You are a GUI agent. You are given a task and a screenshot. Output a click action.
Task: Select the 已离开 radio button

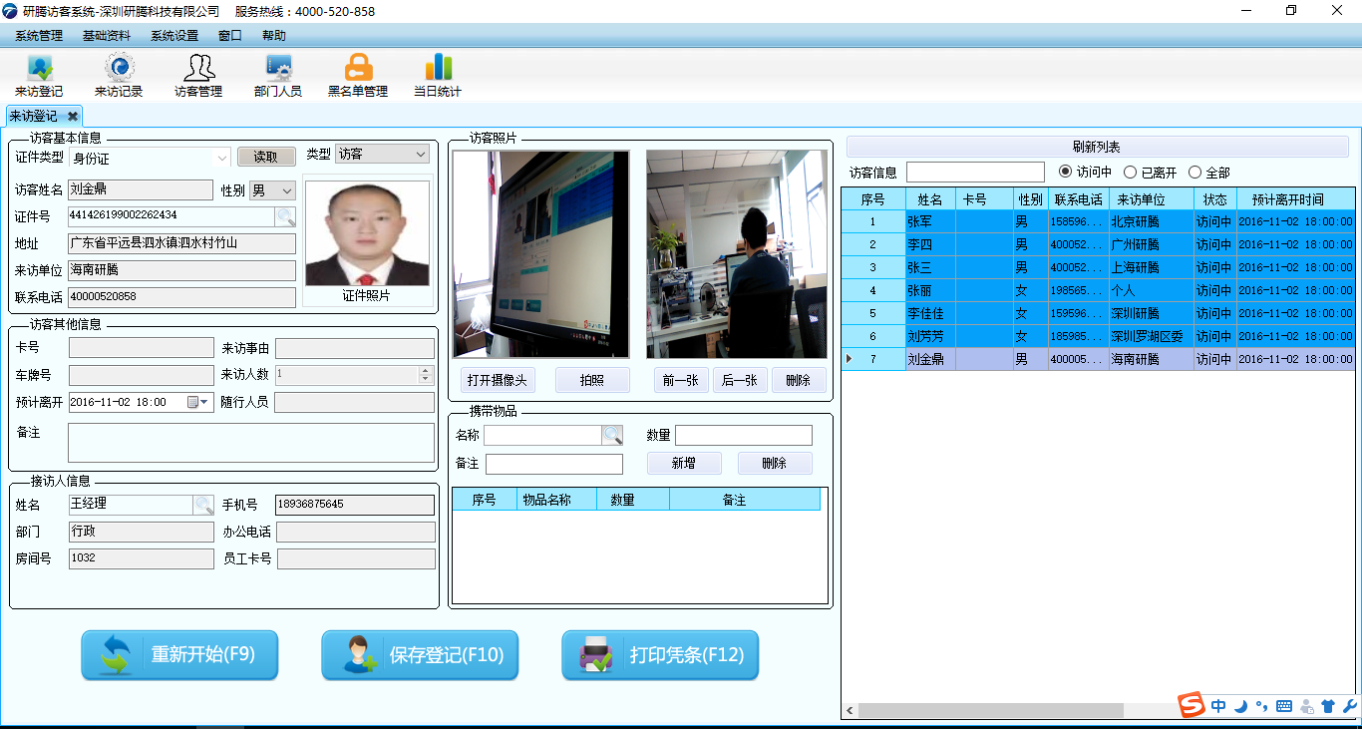click(1130, 173)
